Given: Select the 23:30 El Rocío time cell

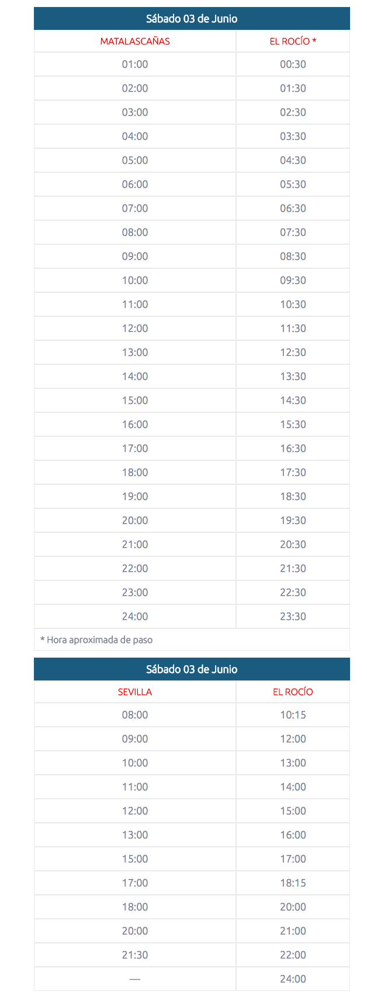Looking at the screenshot, I should (x=293, y=617).
